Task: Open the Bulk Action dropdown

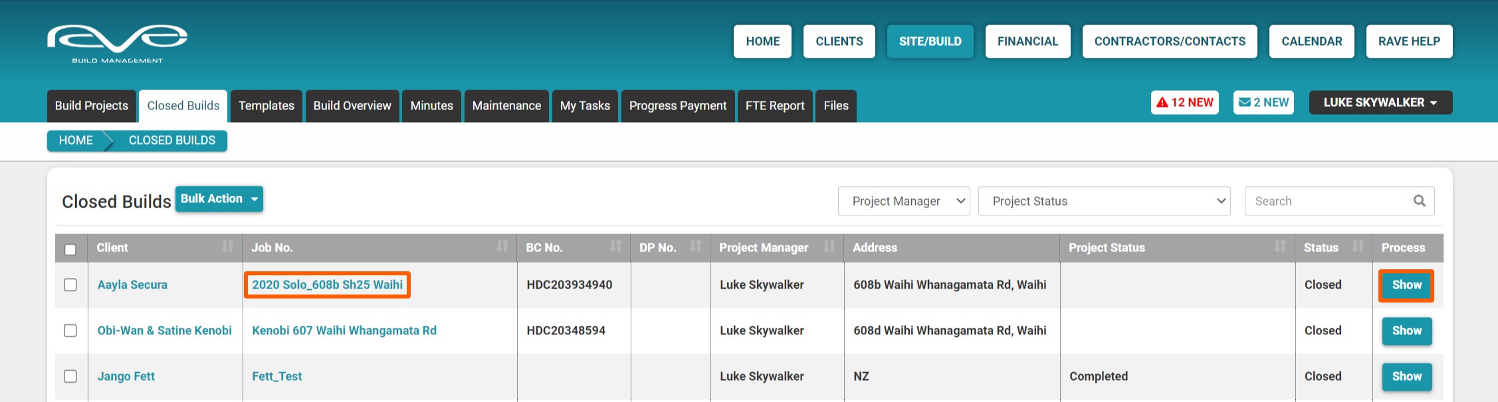Action: point(219,199)
